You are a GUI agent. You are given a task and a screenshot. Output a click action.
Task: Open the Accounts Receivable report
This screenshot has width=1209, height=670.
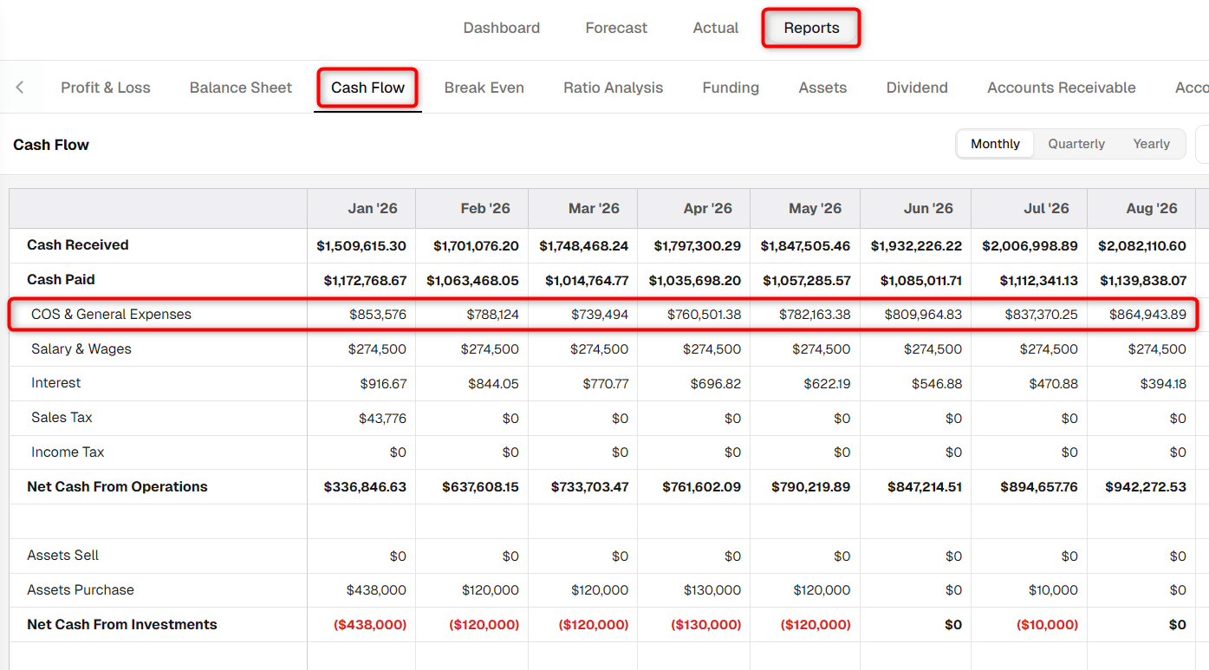point(1061,88)
